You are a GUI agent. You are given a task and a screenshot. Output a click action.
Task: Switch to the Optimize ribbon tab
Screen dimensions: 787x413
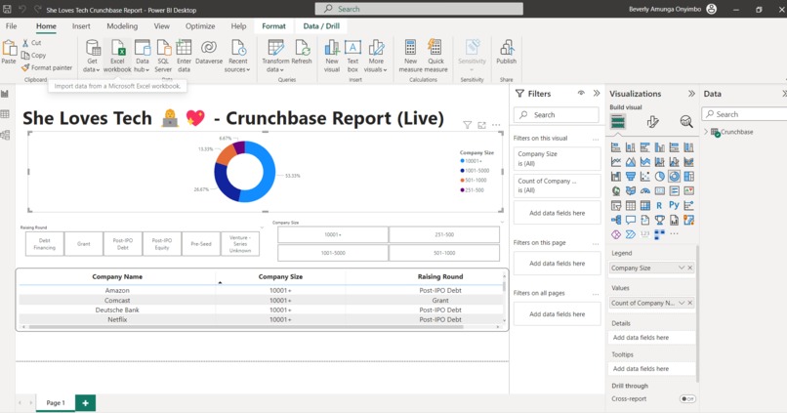click(x=200, y=26)
